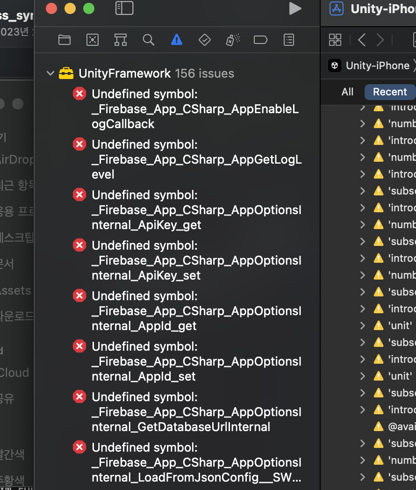Expand the first 'subs' warning row
Viewport: 416px width, 490px height.
click(363, 191)
